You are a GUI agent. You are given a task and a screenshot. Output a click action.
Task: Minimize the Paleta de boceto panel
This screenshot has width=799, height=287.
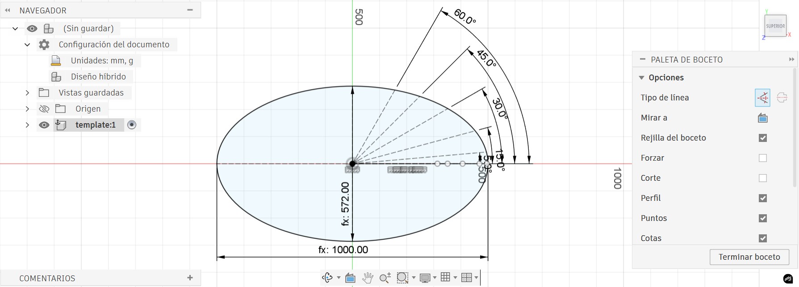pos(643,59)
